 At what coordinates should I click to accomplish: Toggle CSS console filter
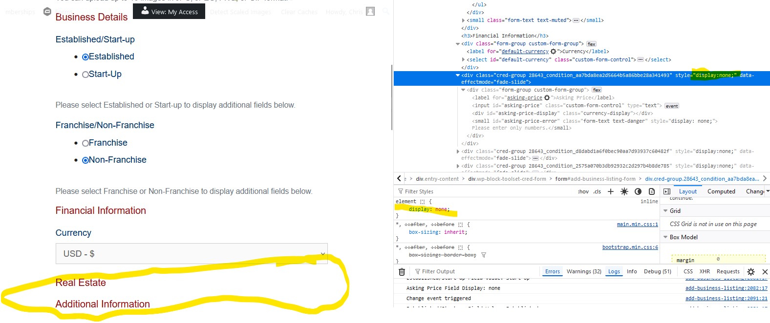click(x=688, y=271)
